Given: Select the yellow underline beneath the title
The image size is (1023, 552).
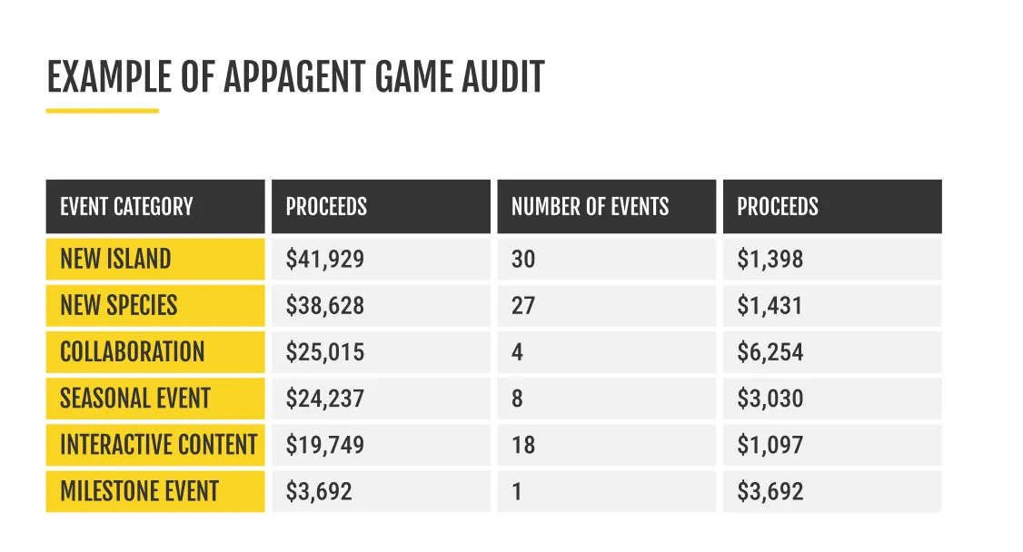Looking at the screenshot, I should (x=103, y=111).
